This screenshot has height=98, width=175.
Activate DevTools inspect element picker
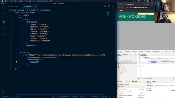tap(118, 52)
